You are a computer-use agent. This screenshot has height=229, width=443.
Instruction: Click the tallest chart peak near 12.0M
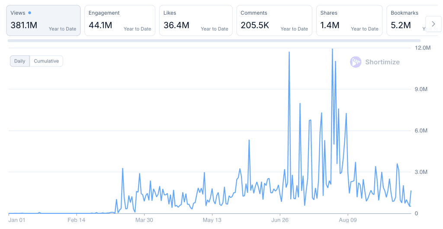point(332,50)
